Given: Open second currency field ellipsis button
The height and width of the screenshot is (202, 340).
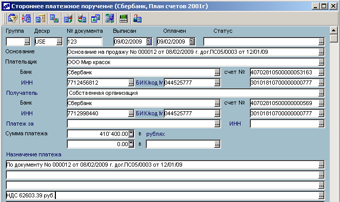Looking at the screenshot, I should click(217, 144).
